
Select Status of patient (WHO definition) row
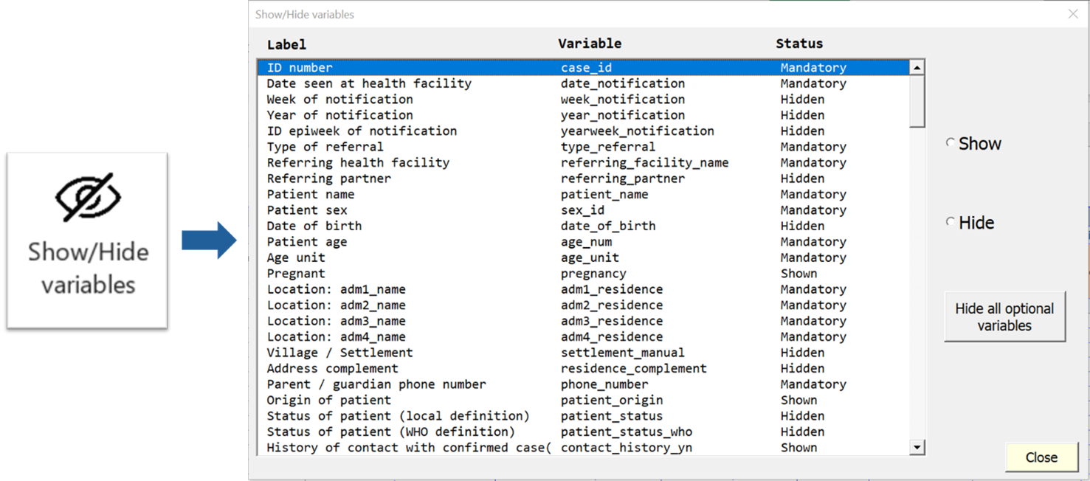(584, 432)
